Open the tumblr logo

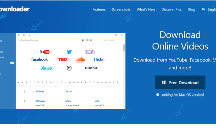[x=91, y=68]
